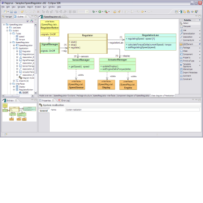The height and width of the screenshot is (203, 203).
Task: Select 'torque' type in outline tree
Action: pos(22,40)
